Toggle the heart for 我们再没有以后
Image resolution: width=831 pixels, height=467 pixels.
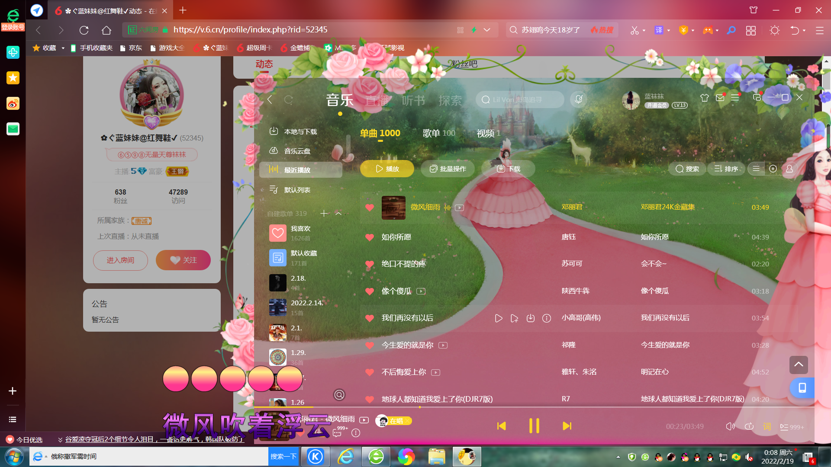[370, 318]
